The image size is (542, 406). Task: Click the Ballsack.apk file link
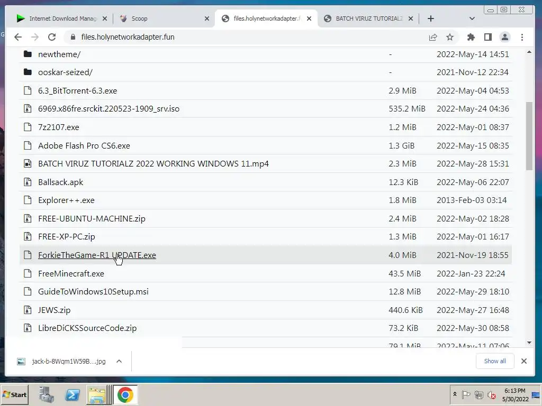pos(60,182)
